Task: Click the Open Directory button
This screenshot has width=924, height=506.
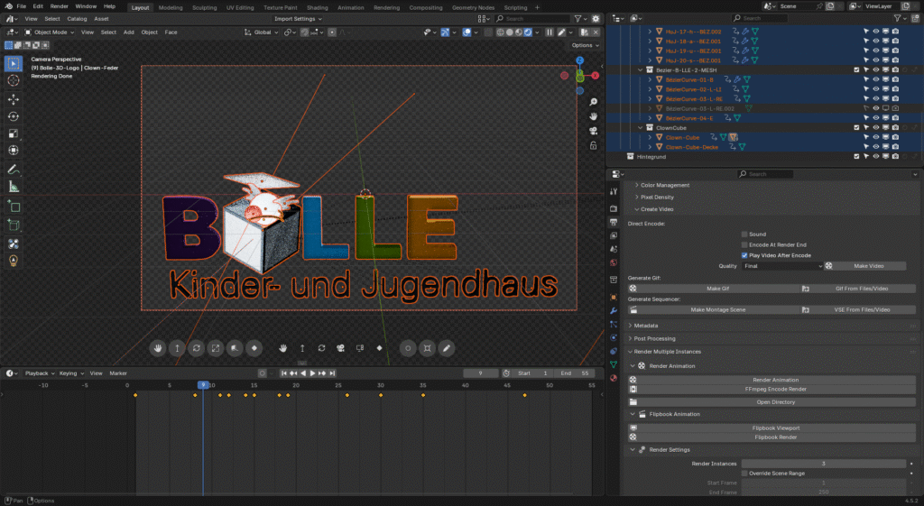Action: click(772, 402)
